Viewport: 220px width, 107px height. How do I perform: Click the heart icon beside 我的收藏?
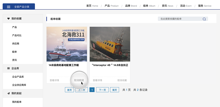[x=8, y=19]
